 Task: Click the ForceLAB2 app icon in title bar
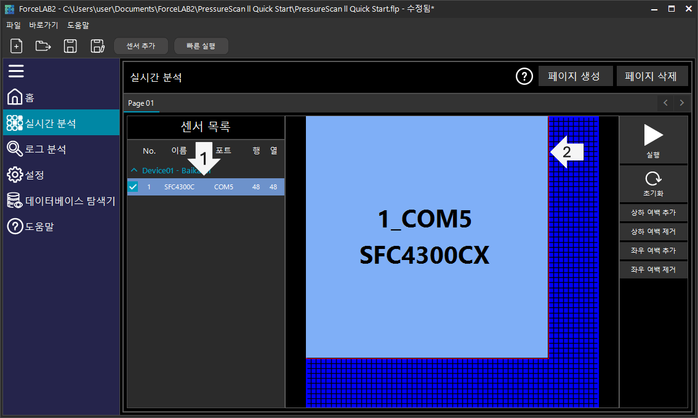(x=9, y=9)
